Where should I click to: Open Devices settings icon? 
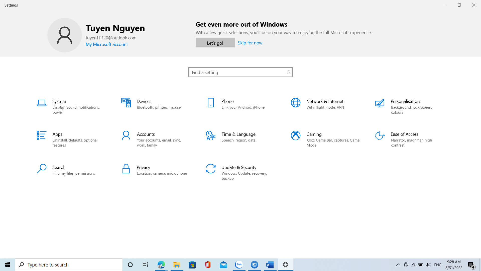(126, 103)
